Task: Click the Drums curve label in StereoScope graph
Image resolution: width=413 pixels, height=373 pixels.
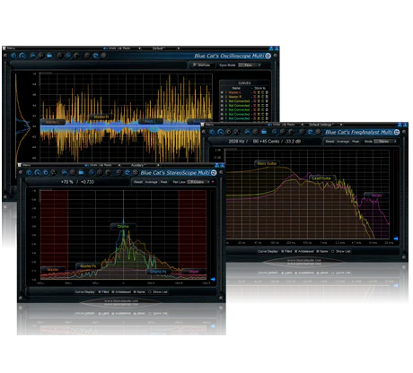Action: tap(123, 227)
